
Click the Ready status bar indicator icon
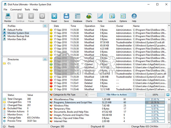[4, 126]
